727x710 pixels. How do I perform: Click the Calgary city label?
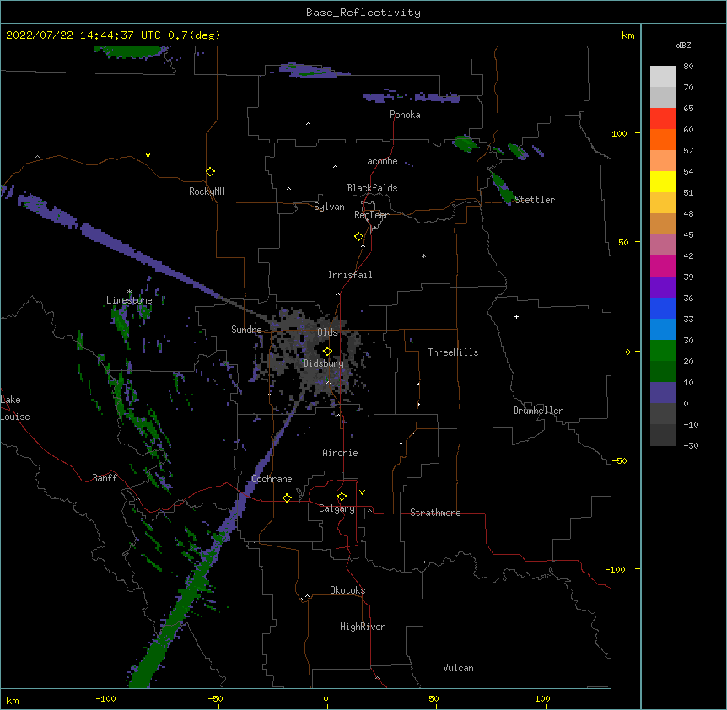point(337,508)
